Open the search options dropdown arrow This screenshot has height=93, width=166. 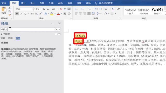pos(59,29)
